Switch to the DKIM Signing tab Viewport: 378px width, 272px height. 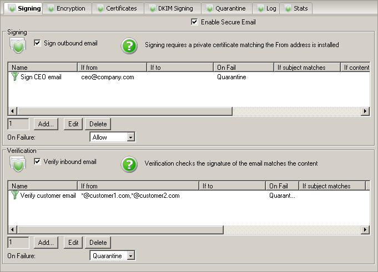click(172, 8)
